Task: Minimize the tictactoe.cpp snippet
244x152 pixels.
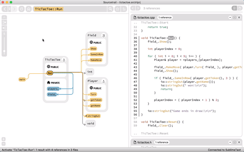Action: [x=230, y=17]
